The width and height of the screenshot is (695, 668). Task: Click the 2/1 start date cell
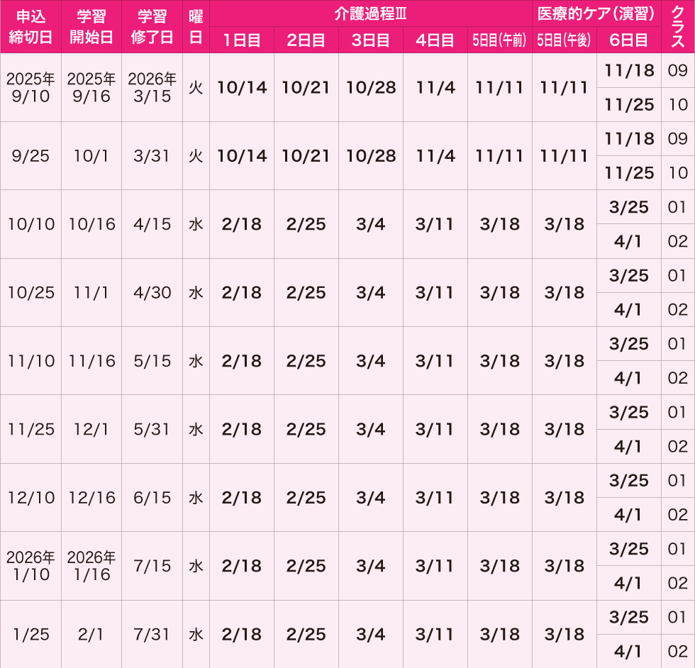pyautogui.click(x=91, y=634)
